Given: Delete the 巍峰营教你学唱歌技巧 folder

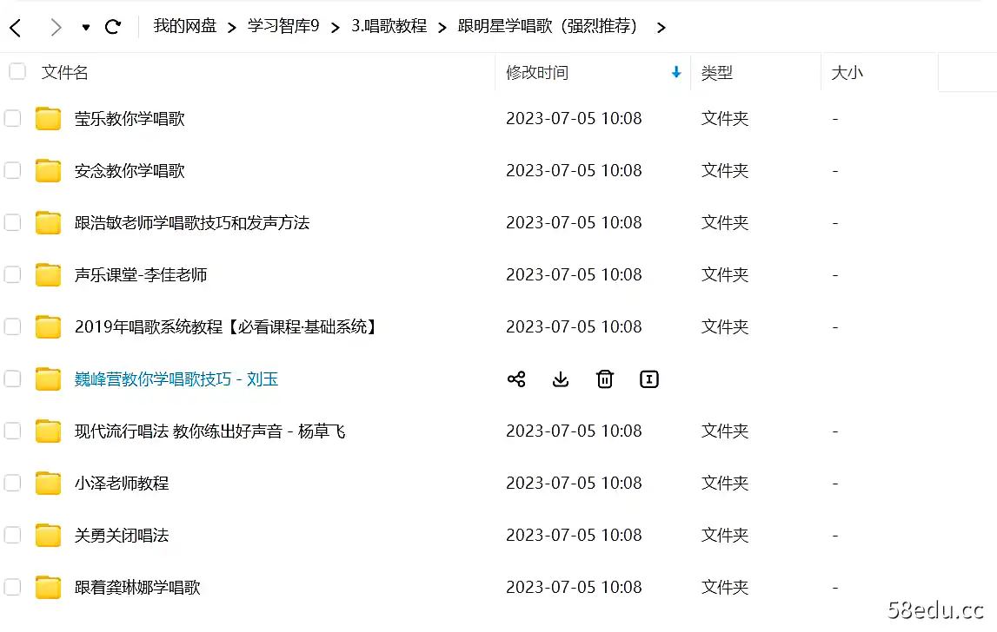Looking at the screenshot, I should [605, 379].
